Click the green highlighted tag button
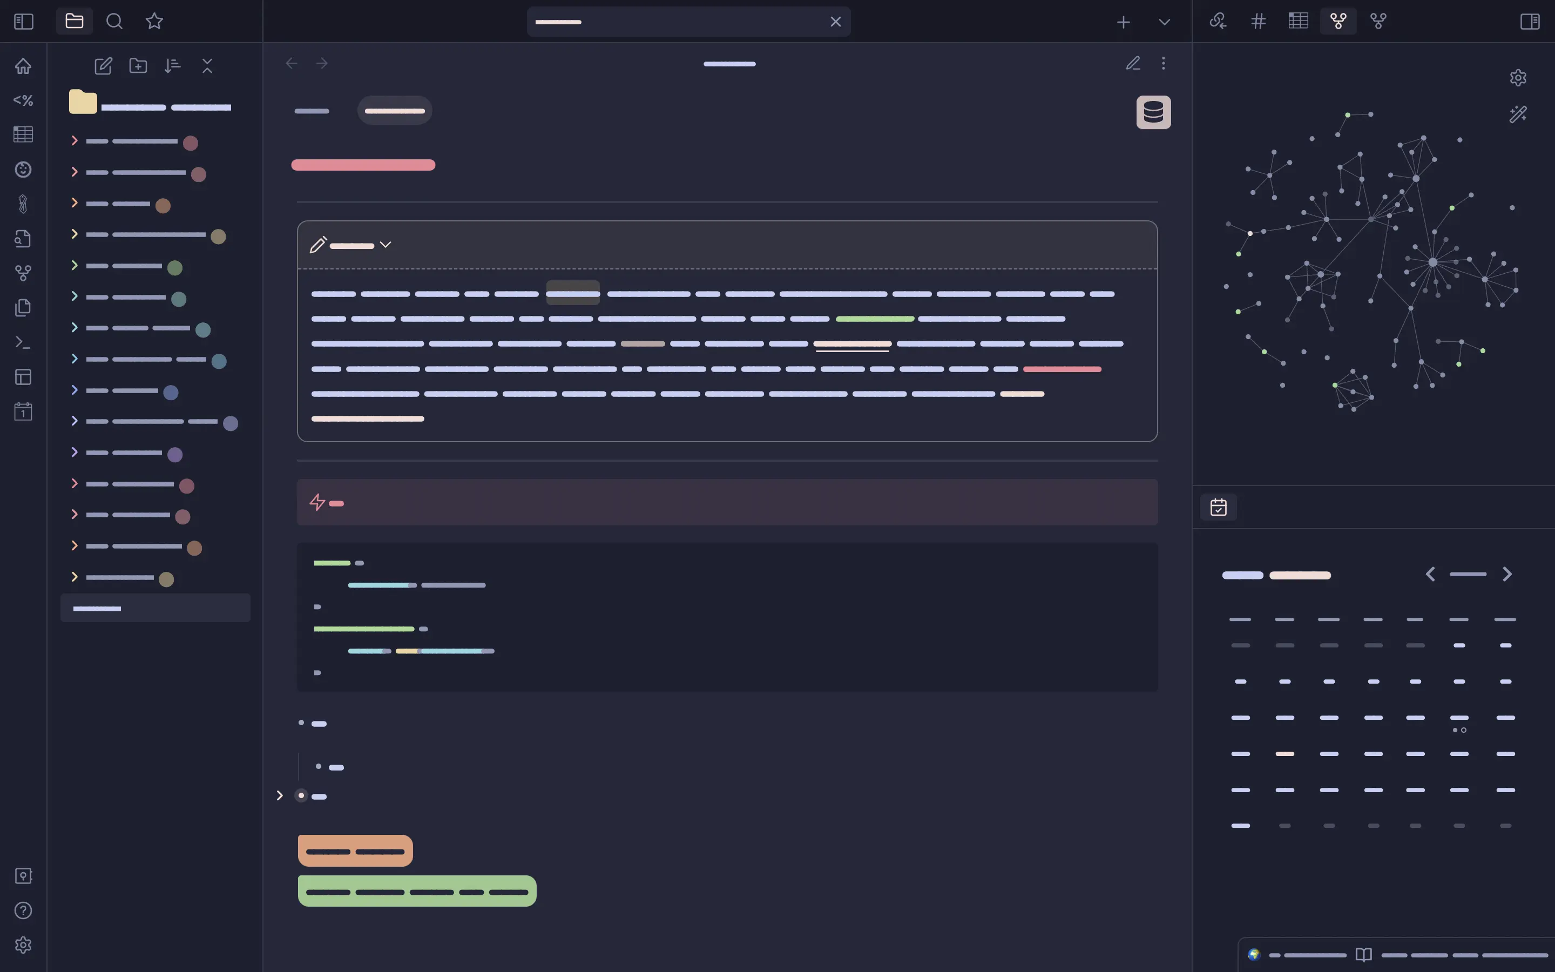The image size is (1555, 972). (417, 891)
